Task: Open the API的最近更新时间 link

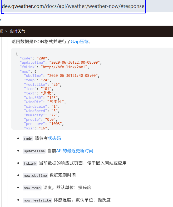Action: tap(75, 151)
